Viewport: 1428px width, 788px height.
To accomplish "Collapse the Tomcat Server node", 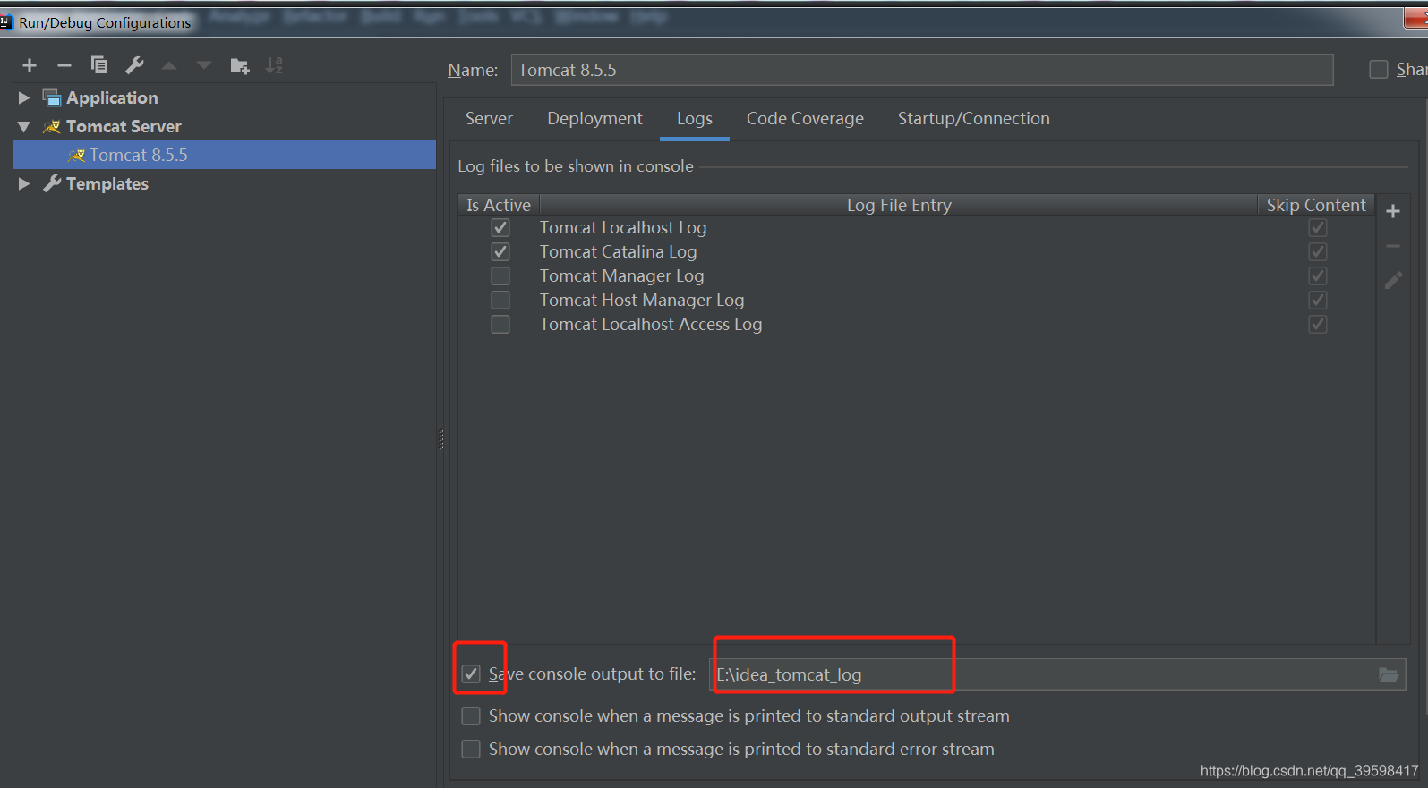I will click(x=24, y=126).
